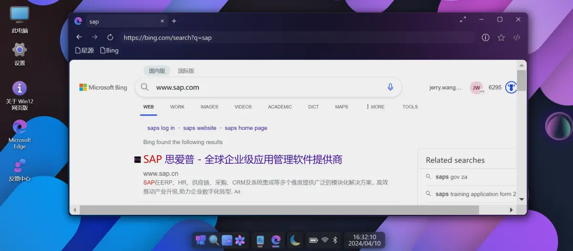
Task: Open developer tools code icon
Action: (x=517, y=37)
